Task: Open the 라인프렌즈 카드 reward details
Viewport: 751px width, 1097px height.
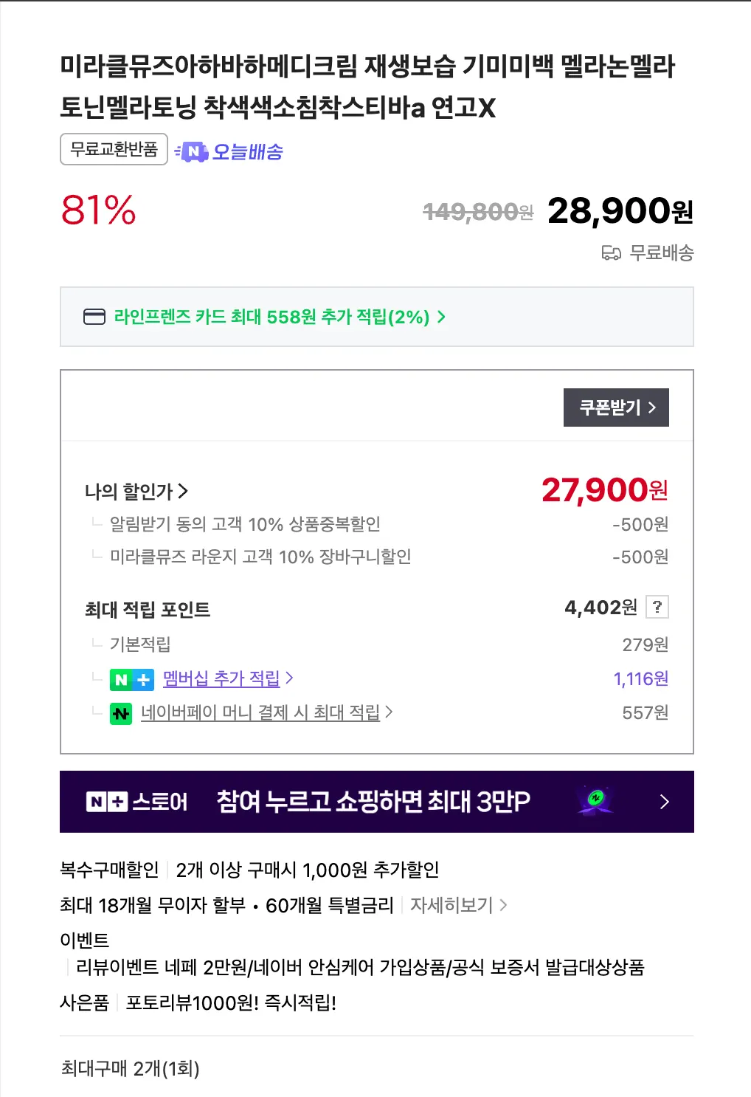Action: [279, 317]
